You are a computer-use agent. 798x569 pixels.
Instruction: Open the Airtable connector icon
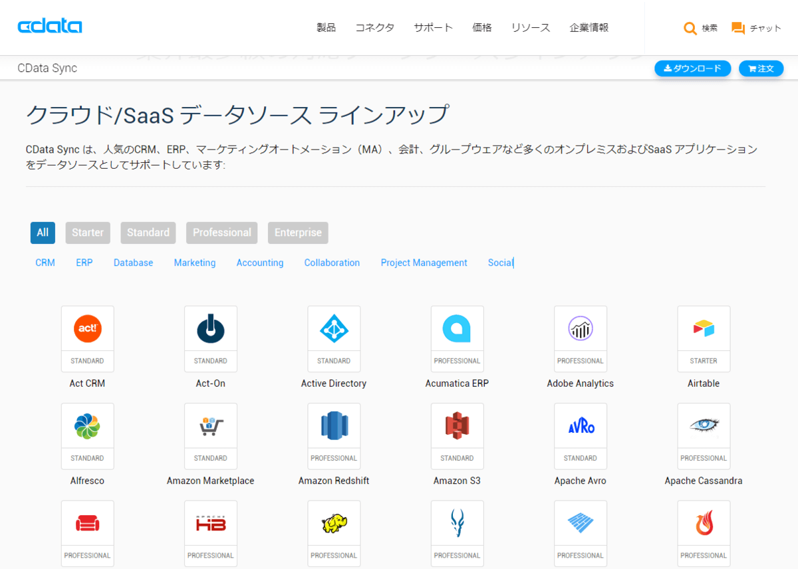pyautogui.click(x=704, y=329)
